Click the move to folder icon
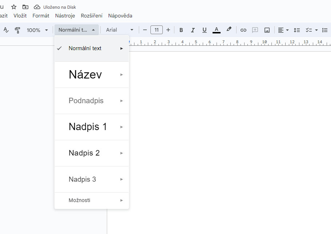Screen dimensions: 331x234 click(x=25, y=7)
